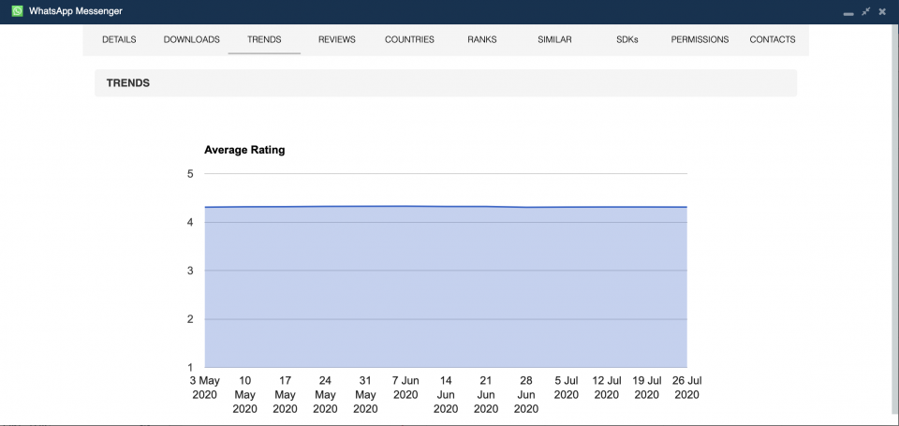The height and width of the screenshot is (426, 899).
Task: Select the TRENDS tab
Action: coord(264,39)
